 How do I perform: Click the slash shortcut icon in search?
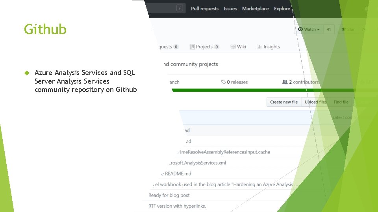click(180, 8)
